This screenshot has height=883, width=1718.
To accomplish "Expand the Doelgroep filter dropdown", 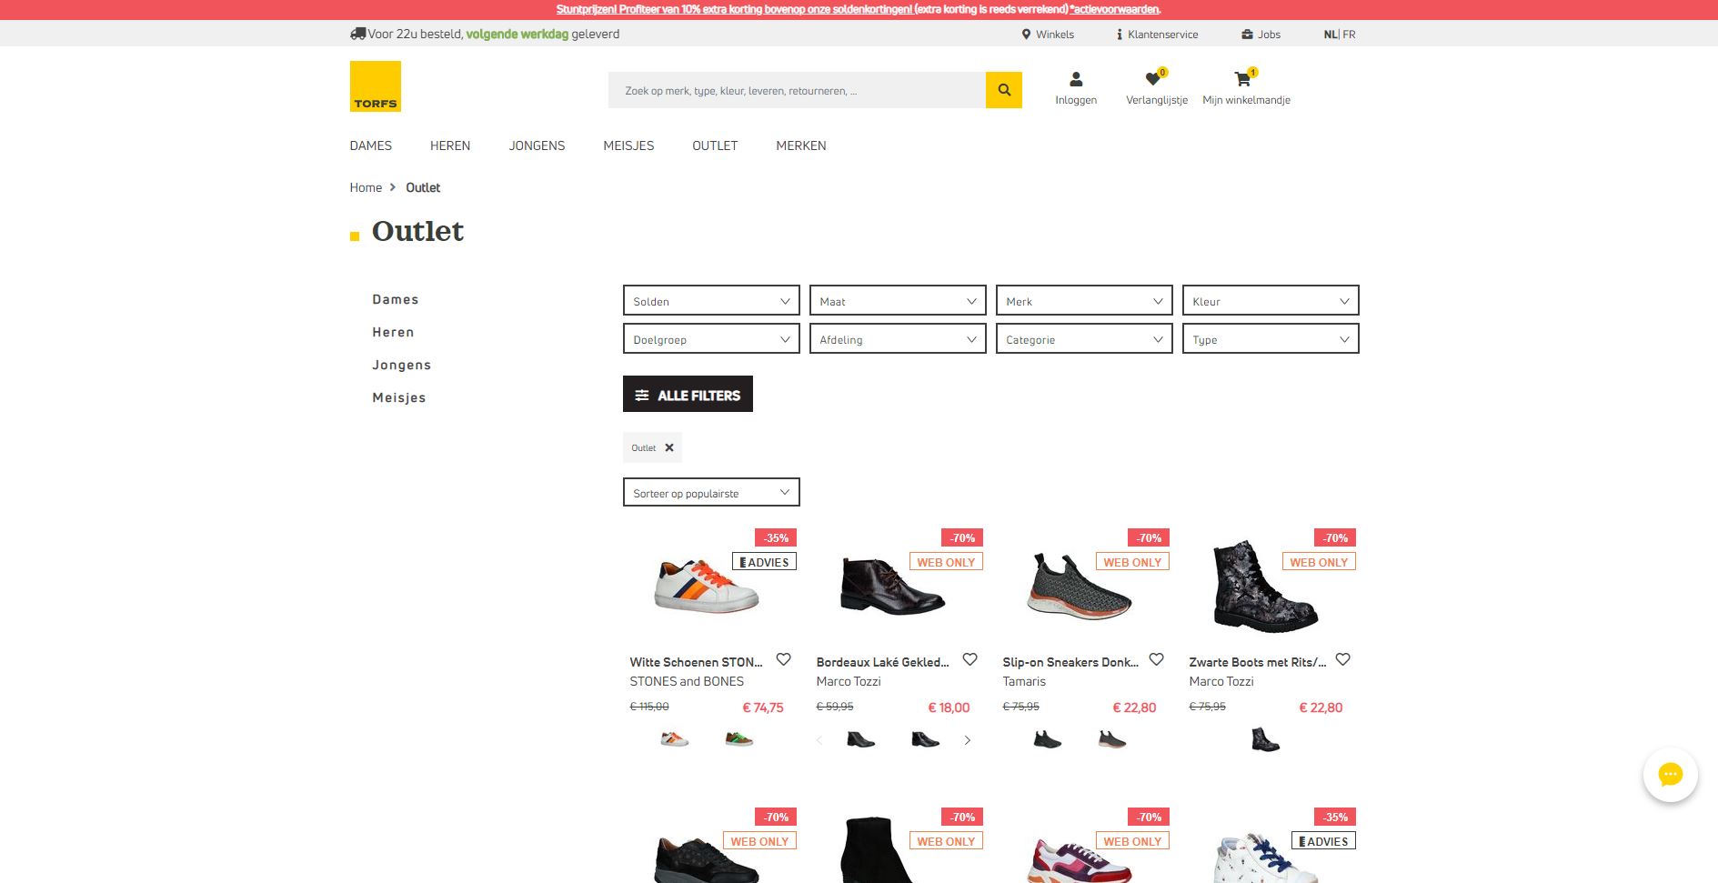I will [x=711, y=339].
